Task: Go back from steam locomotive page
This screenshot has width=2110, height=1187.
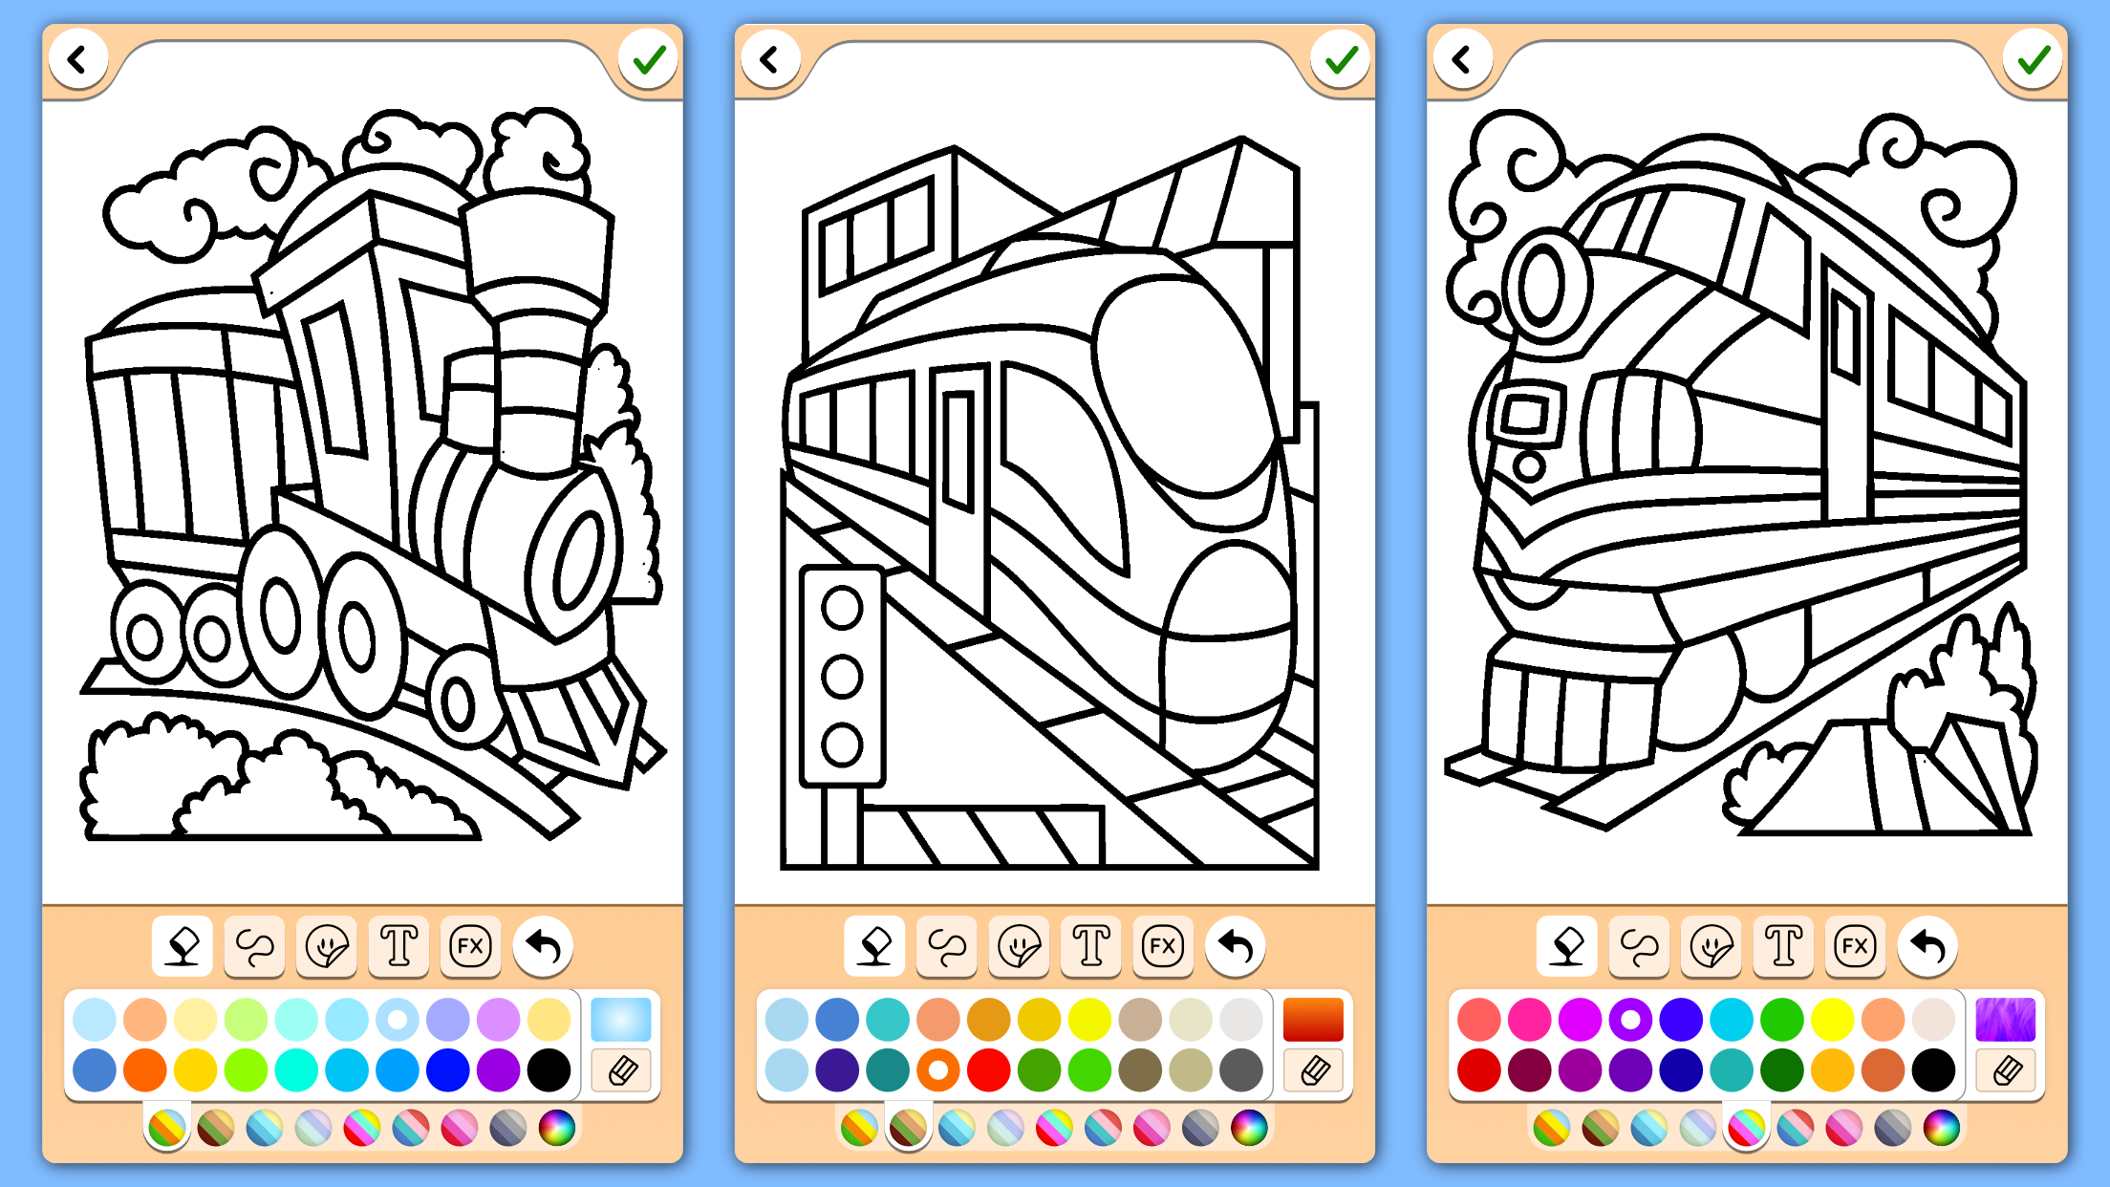Action: click(77, 60)
